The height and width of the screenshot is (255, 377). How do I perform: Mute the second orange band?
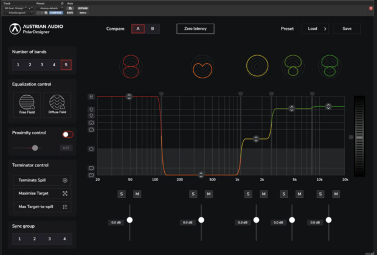pos(209,194)
